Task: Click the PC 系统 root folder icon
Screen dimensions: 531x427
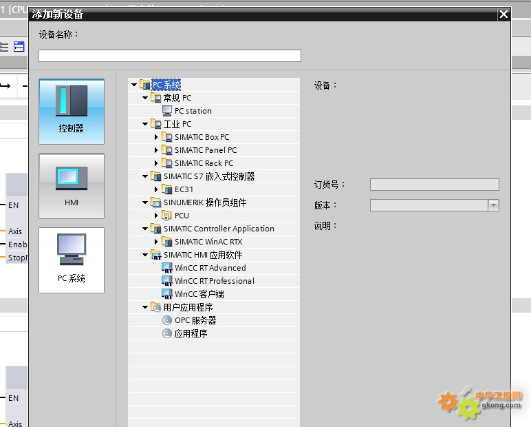Action: point(145,85)
